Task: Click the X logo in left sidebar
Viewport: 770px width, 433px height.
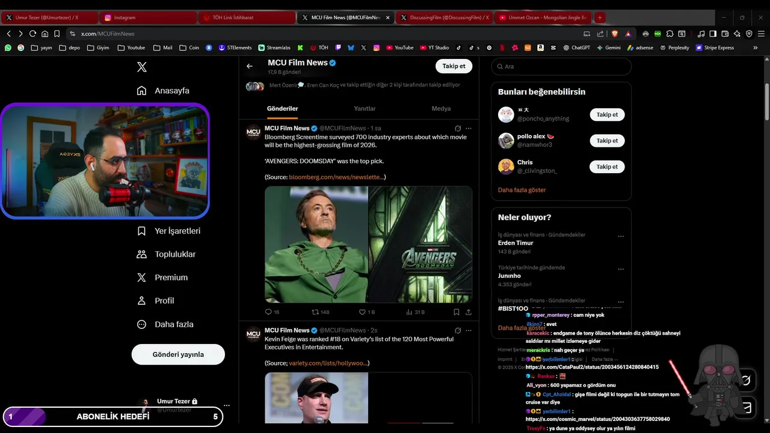Action: (x=142, y=67)
